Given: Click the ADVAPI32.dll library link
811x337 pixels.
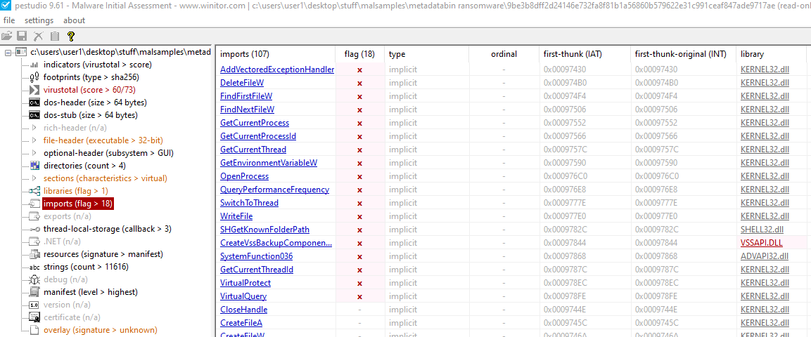Looking at the screenshot, I should click(765, 256).
